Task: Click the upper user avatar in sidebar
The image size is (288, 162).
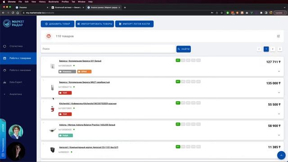Action: [x=16, y=132]
